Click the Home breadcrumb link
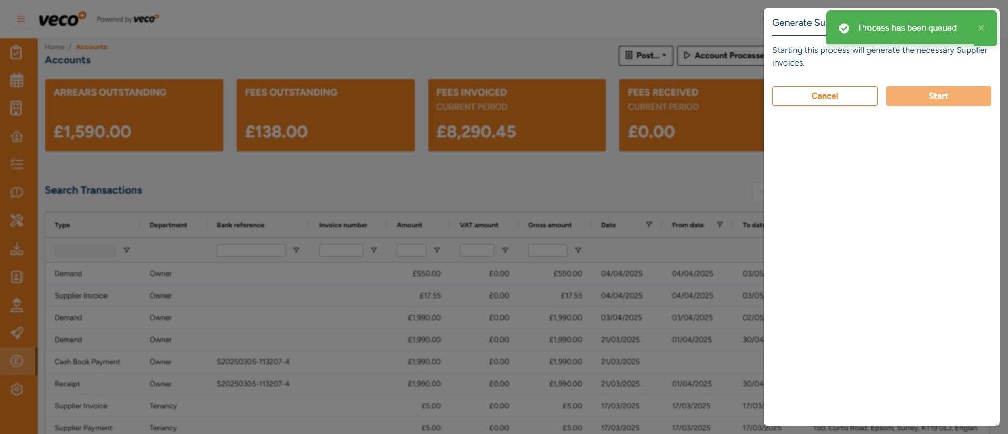 pos(54,47)
